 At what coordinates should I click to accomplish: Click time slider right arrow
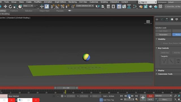click(77, 88)
